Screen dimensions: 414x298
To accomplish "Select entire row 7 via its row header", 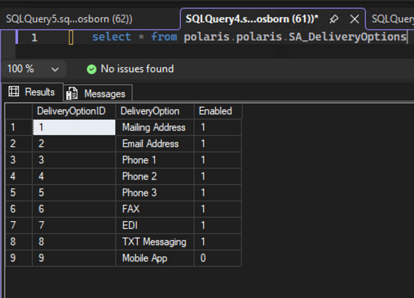I will click(19, 225).
